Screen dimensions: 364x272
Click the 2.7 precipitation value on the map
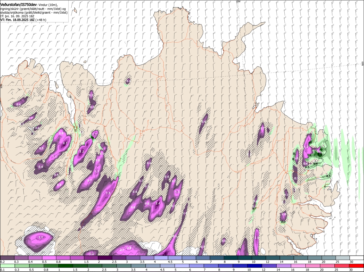click(65, 143)
